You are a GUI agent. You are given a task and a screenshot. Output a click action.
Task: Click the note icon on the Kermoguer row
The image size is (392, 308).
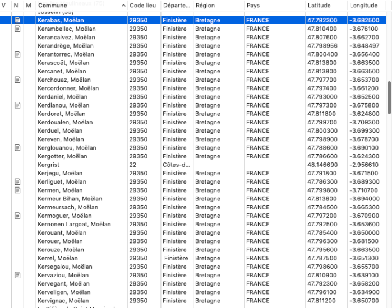[17, 216]
